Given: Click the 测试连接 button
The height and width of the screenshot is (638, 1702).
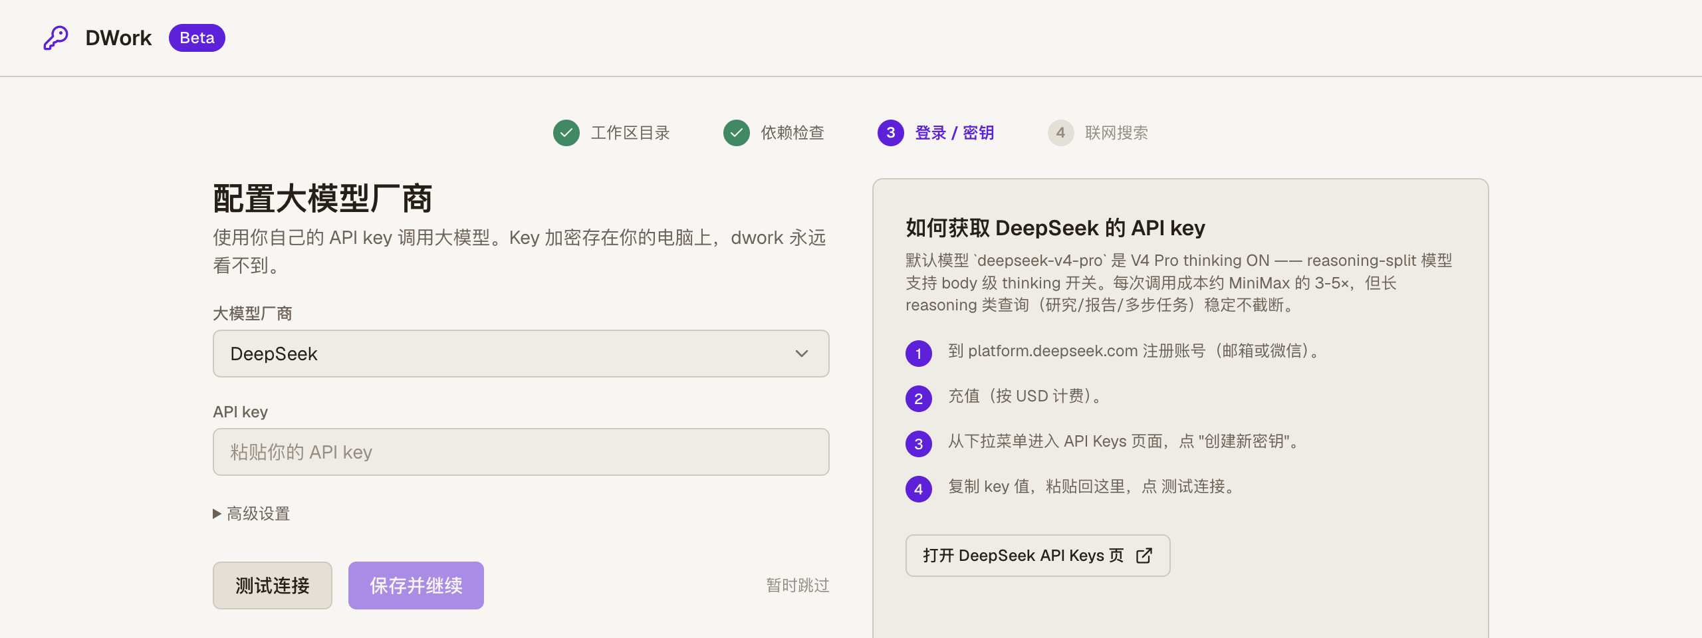Looking at the screenshot, I should tap(273, 585).
